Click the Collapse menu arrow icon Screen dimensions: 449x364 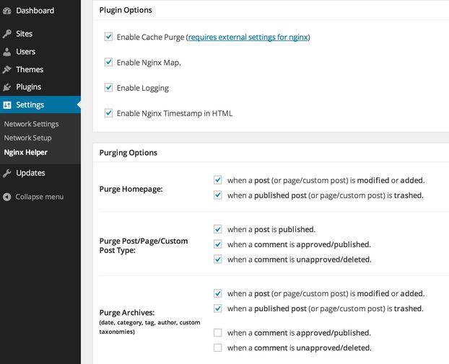pos(7,197)
